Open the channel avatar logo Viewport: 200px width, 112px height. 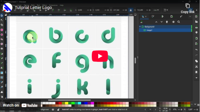point(7,8)
